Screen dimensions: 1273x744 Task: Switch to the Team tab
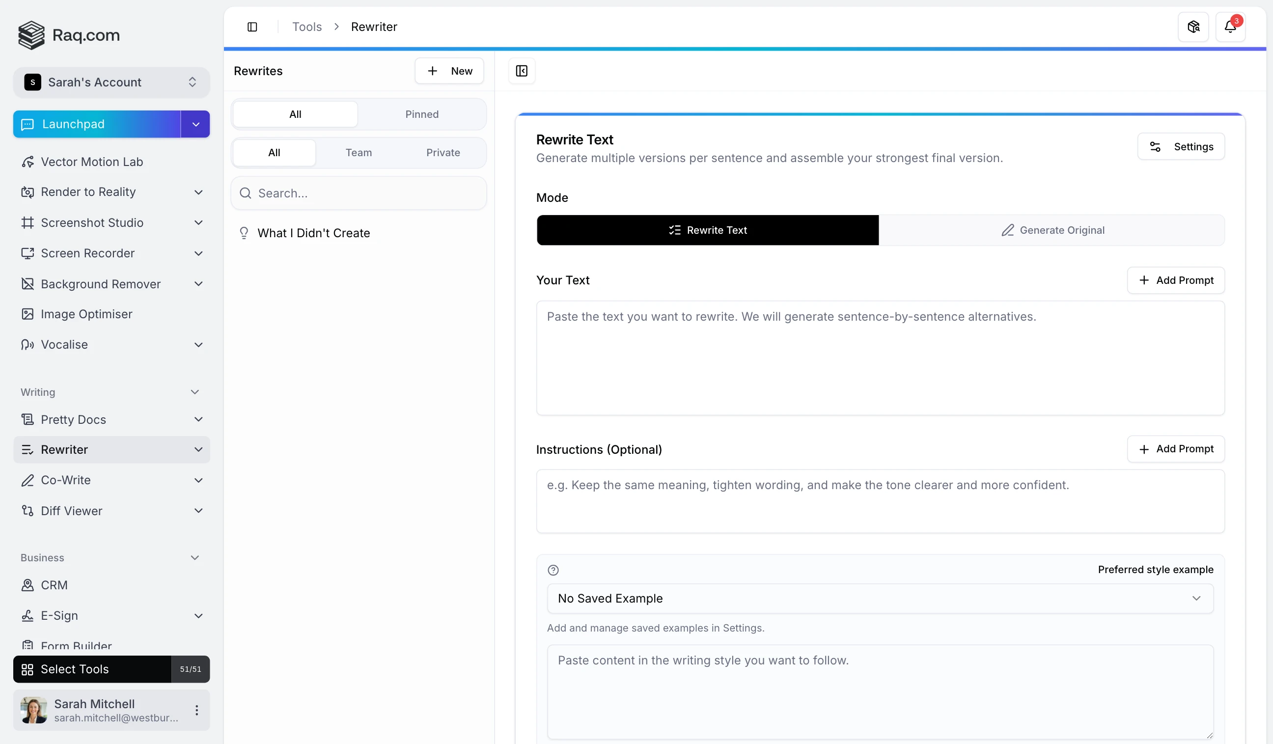click(x=358, y=153)
